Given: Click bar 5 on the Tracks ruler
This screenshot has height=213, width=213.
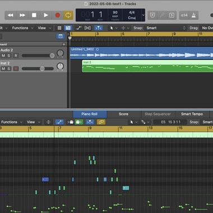Looking at the screenshot, I should 123,34.
